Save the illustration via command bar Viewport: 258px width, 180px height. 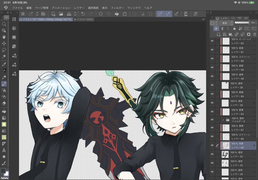69,14
